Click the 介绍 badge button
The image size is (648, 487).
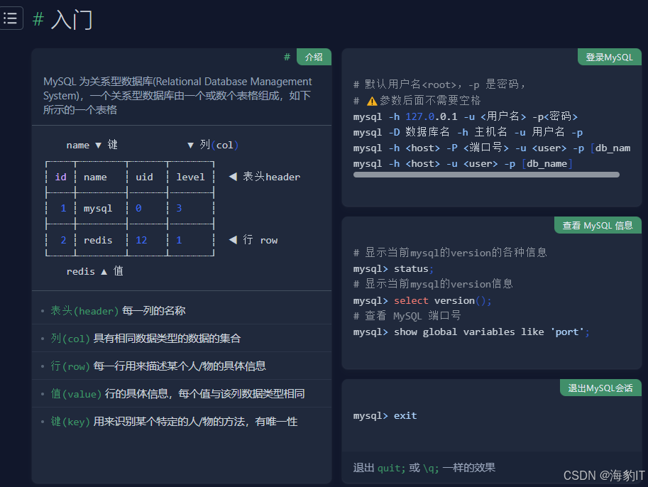tap(313, 56)
